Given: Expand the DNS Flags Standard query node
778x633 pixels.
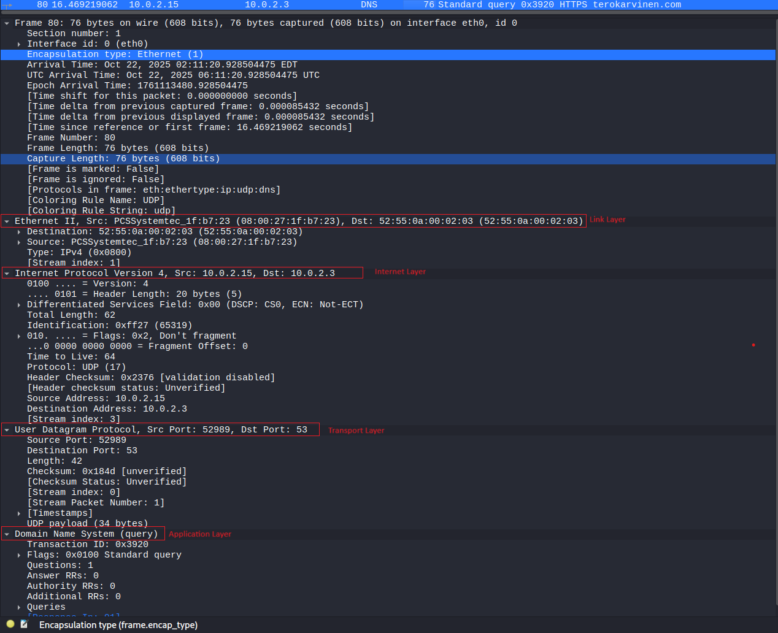Looking at the screenshot, I should pyautogui.click(x=19, y=555).
